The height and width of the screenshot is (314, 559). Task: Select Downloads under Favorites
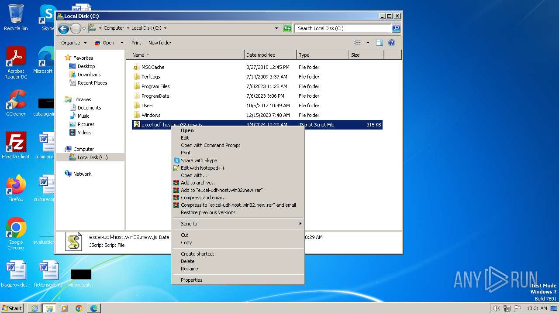pos(89,75)
